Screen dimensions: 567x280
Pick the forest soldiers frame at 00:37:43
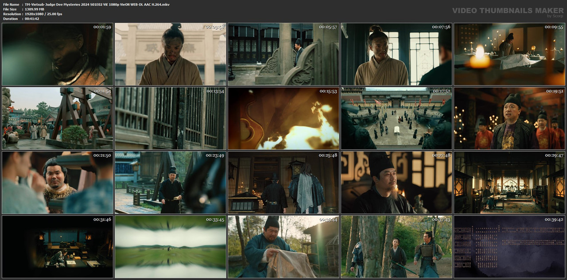tap(396, 247)
